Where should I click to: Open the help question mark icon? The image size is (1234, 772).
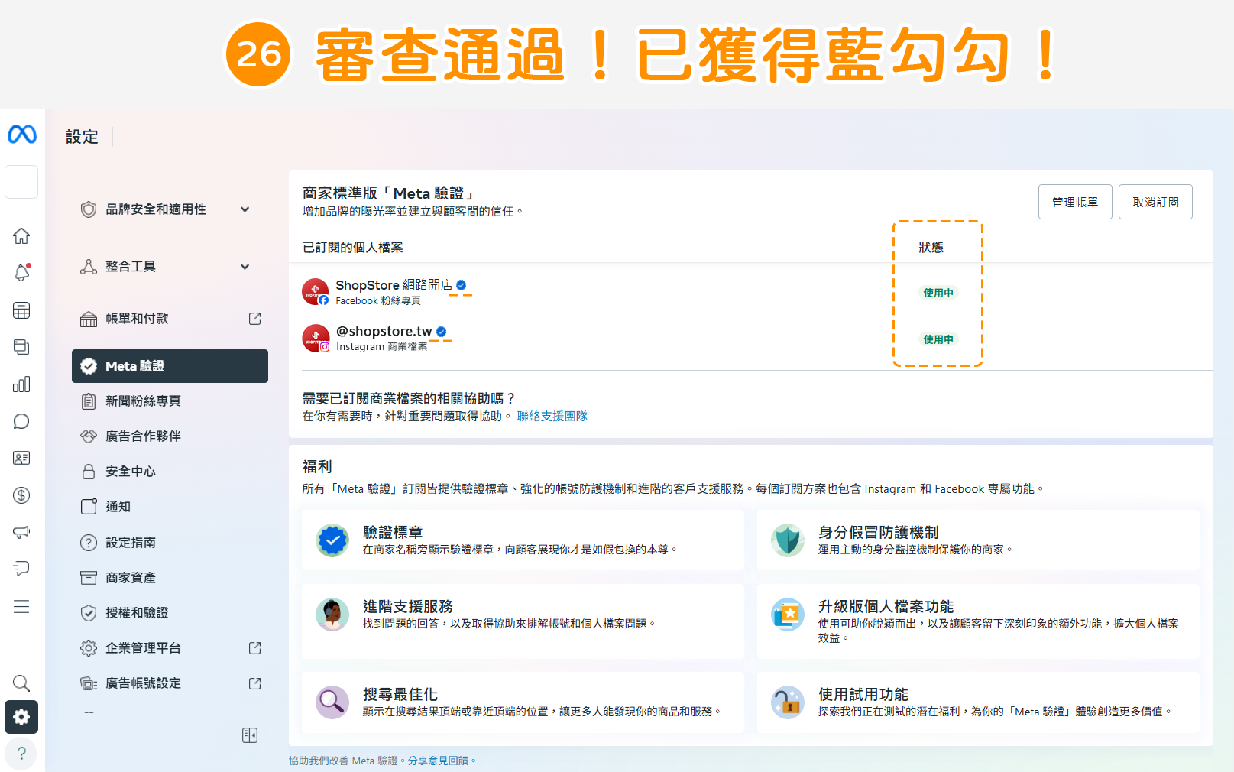[21, 753]
